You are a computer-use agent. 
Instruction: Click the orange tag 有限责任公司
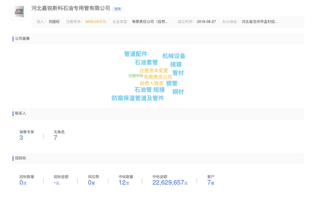(x=158, y=77)
